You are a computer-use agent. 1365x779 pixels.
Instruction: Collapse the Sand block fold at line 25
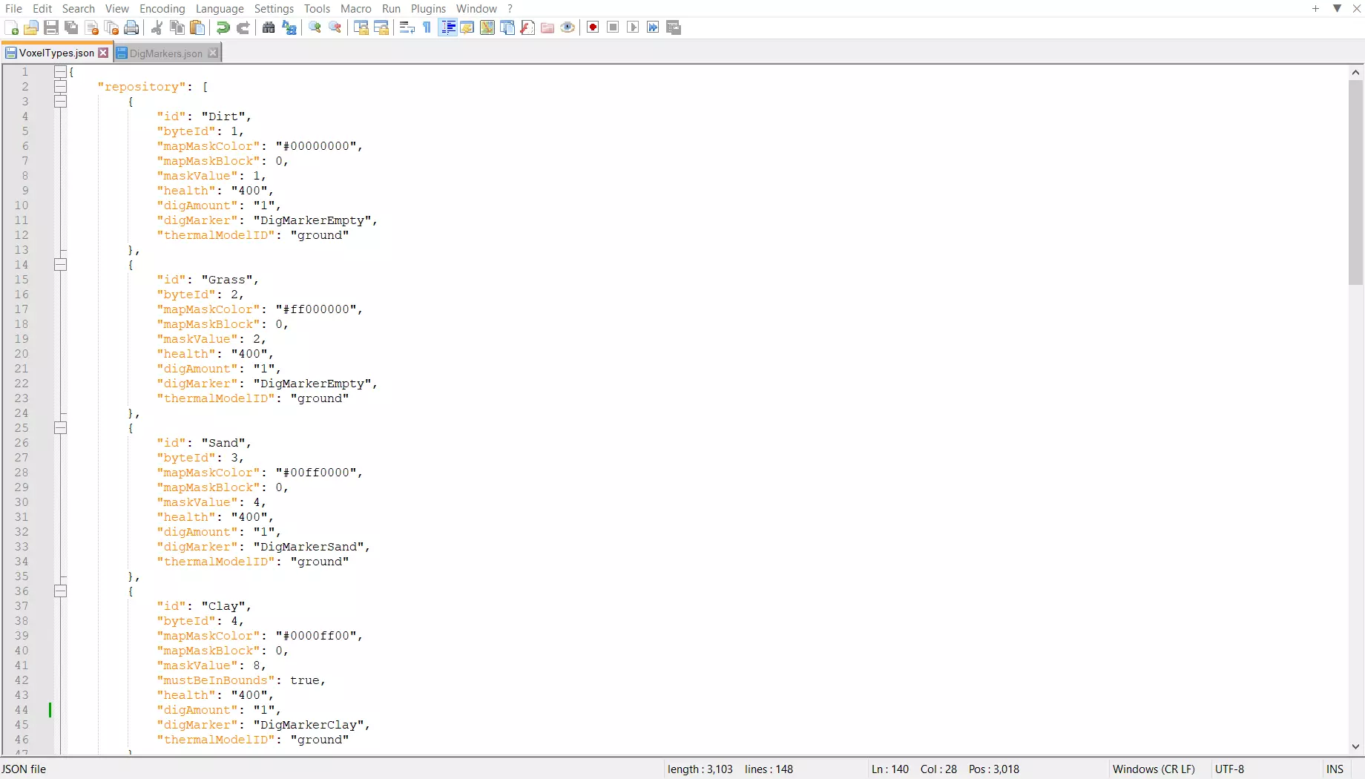60,428
